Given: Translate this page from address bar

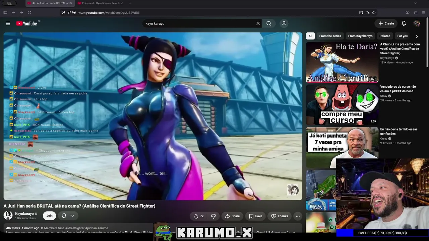Looking at the screenshot, I should [368, 12].
